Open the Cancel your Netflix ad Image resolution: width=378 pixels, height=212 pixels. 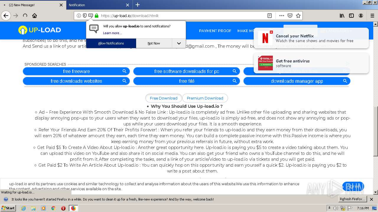pyautogui.click(x=311, y=38)
